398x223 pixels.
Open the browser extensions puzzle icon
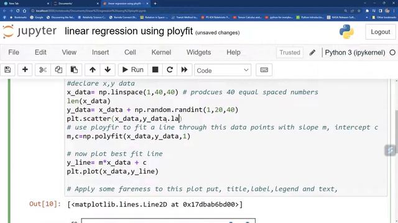click(x=367, y=11)
